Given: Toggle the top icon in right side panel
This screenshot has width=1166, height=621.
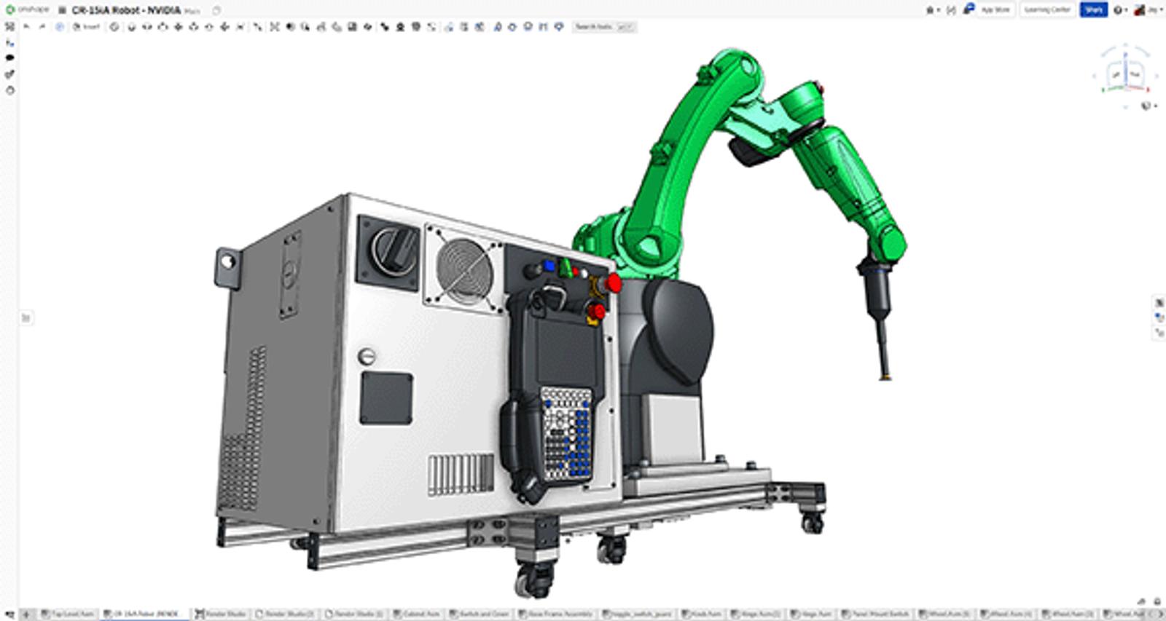Looking at the screenshot, I should point(1159,302).
